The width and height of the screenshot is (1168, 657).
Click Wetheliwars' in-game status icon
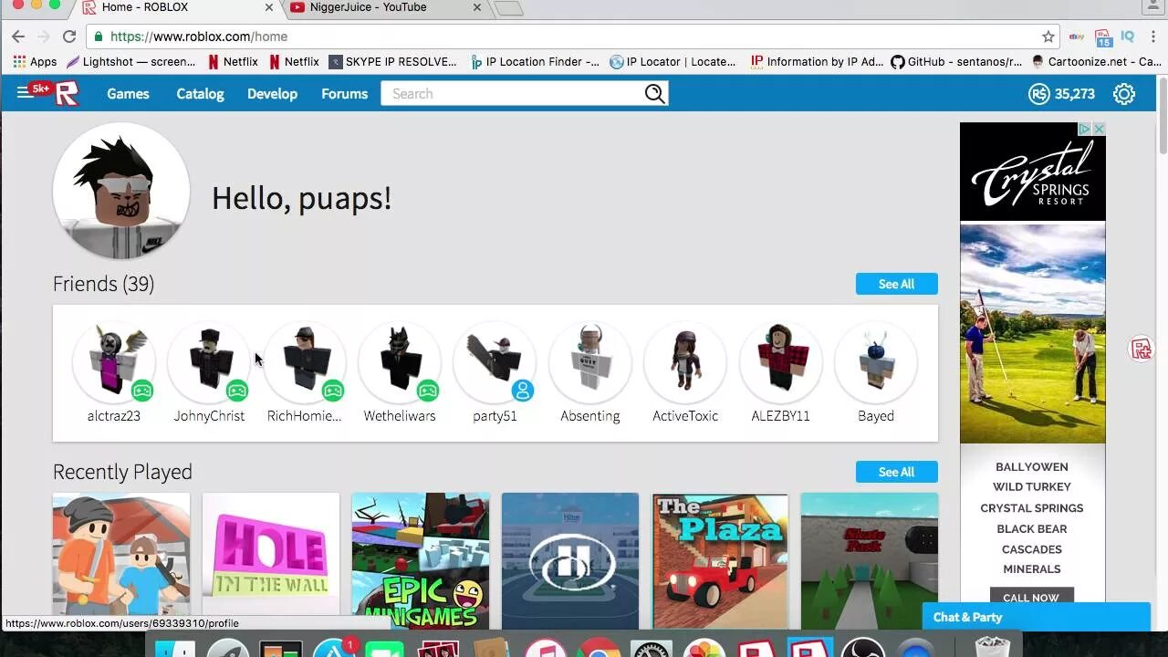click(x=428, y=391)
